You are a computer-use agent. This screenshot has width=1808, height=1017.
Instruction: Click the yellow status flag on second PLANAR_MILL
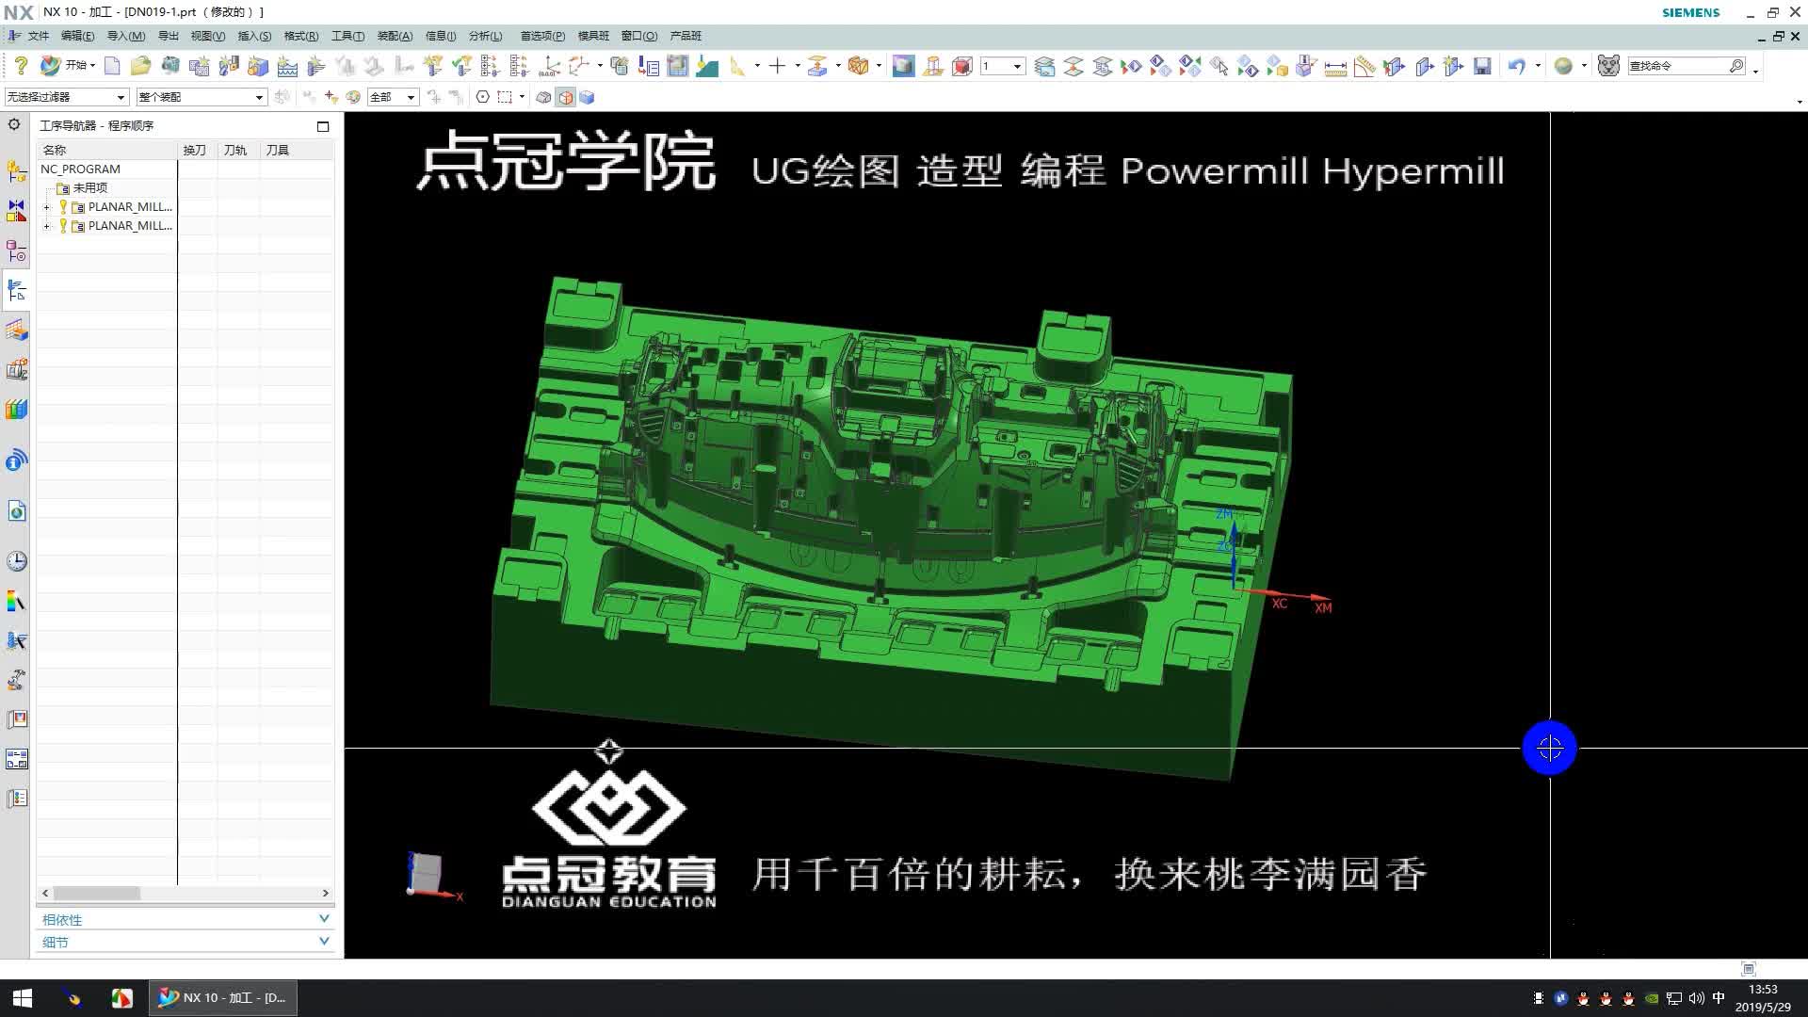coord(64,226)
